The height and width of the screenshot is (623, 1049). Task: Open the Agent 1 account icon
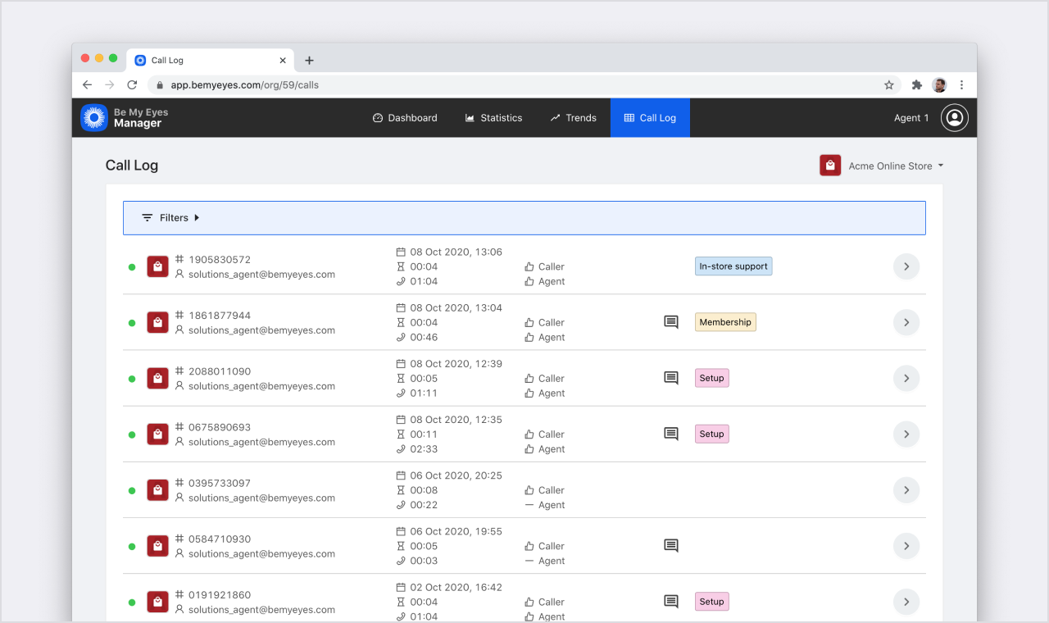pyautogui.click(x=955, y=118)
